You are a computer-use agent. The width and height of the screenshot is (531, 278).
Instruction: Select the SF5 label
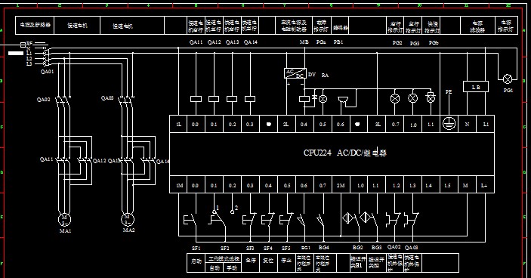[x=286, y=249]
